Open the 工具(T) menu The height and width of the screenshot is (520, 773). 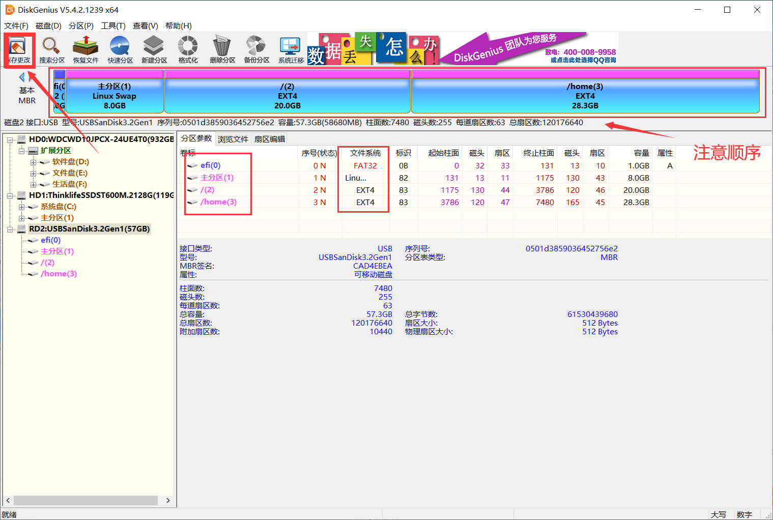[113, 26]
